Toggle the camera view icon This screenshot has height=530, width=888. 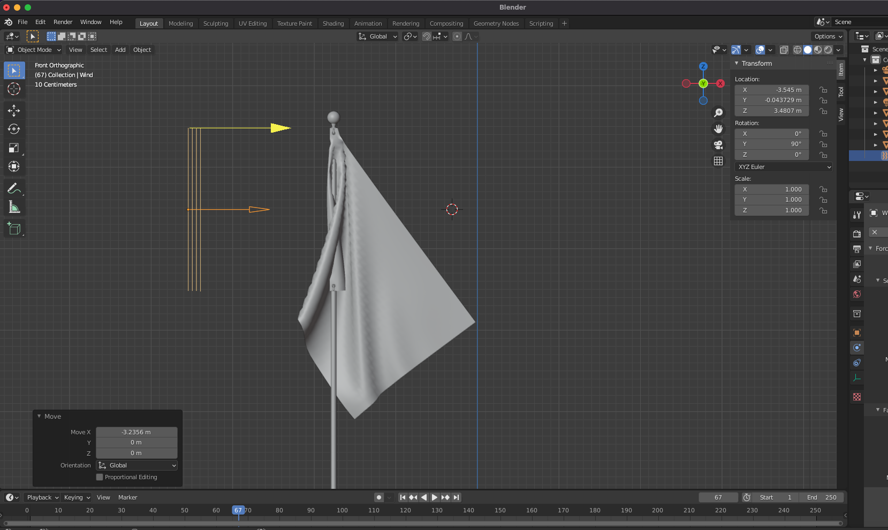click(x=718, y=145)
